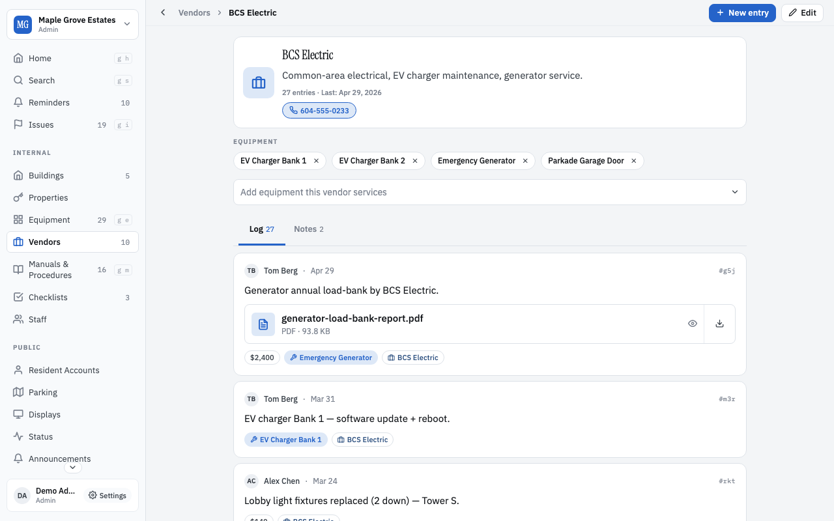Open Manuals & Procedures book item
Viewport: 834px width, 521px height.
[x=72, y=270]
